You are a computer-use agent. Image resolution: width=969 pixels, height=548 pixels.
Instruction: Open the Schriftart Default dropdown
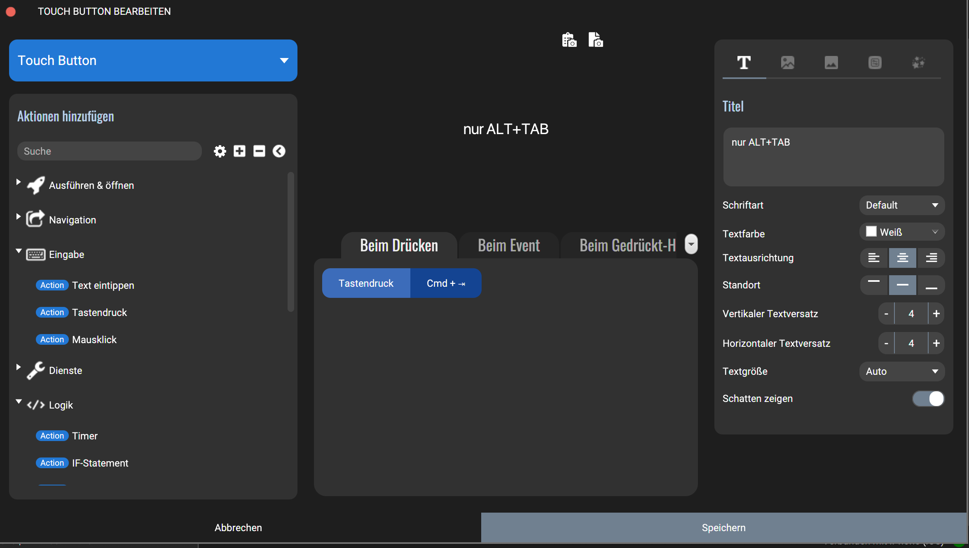tap(902, 205)
